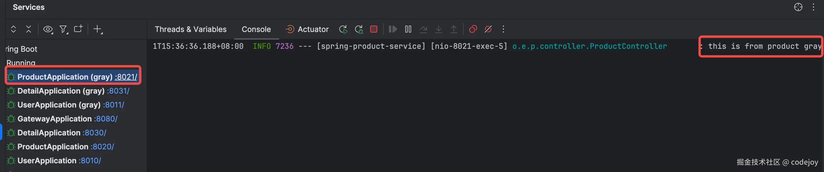Stop the running ProductApplication process
This screenshot has height=172, width=824.
coord(374,29)
